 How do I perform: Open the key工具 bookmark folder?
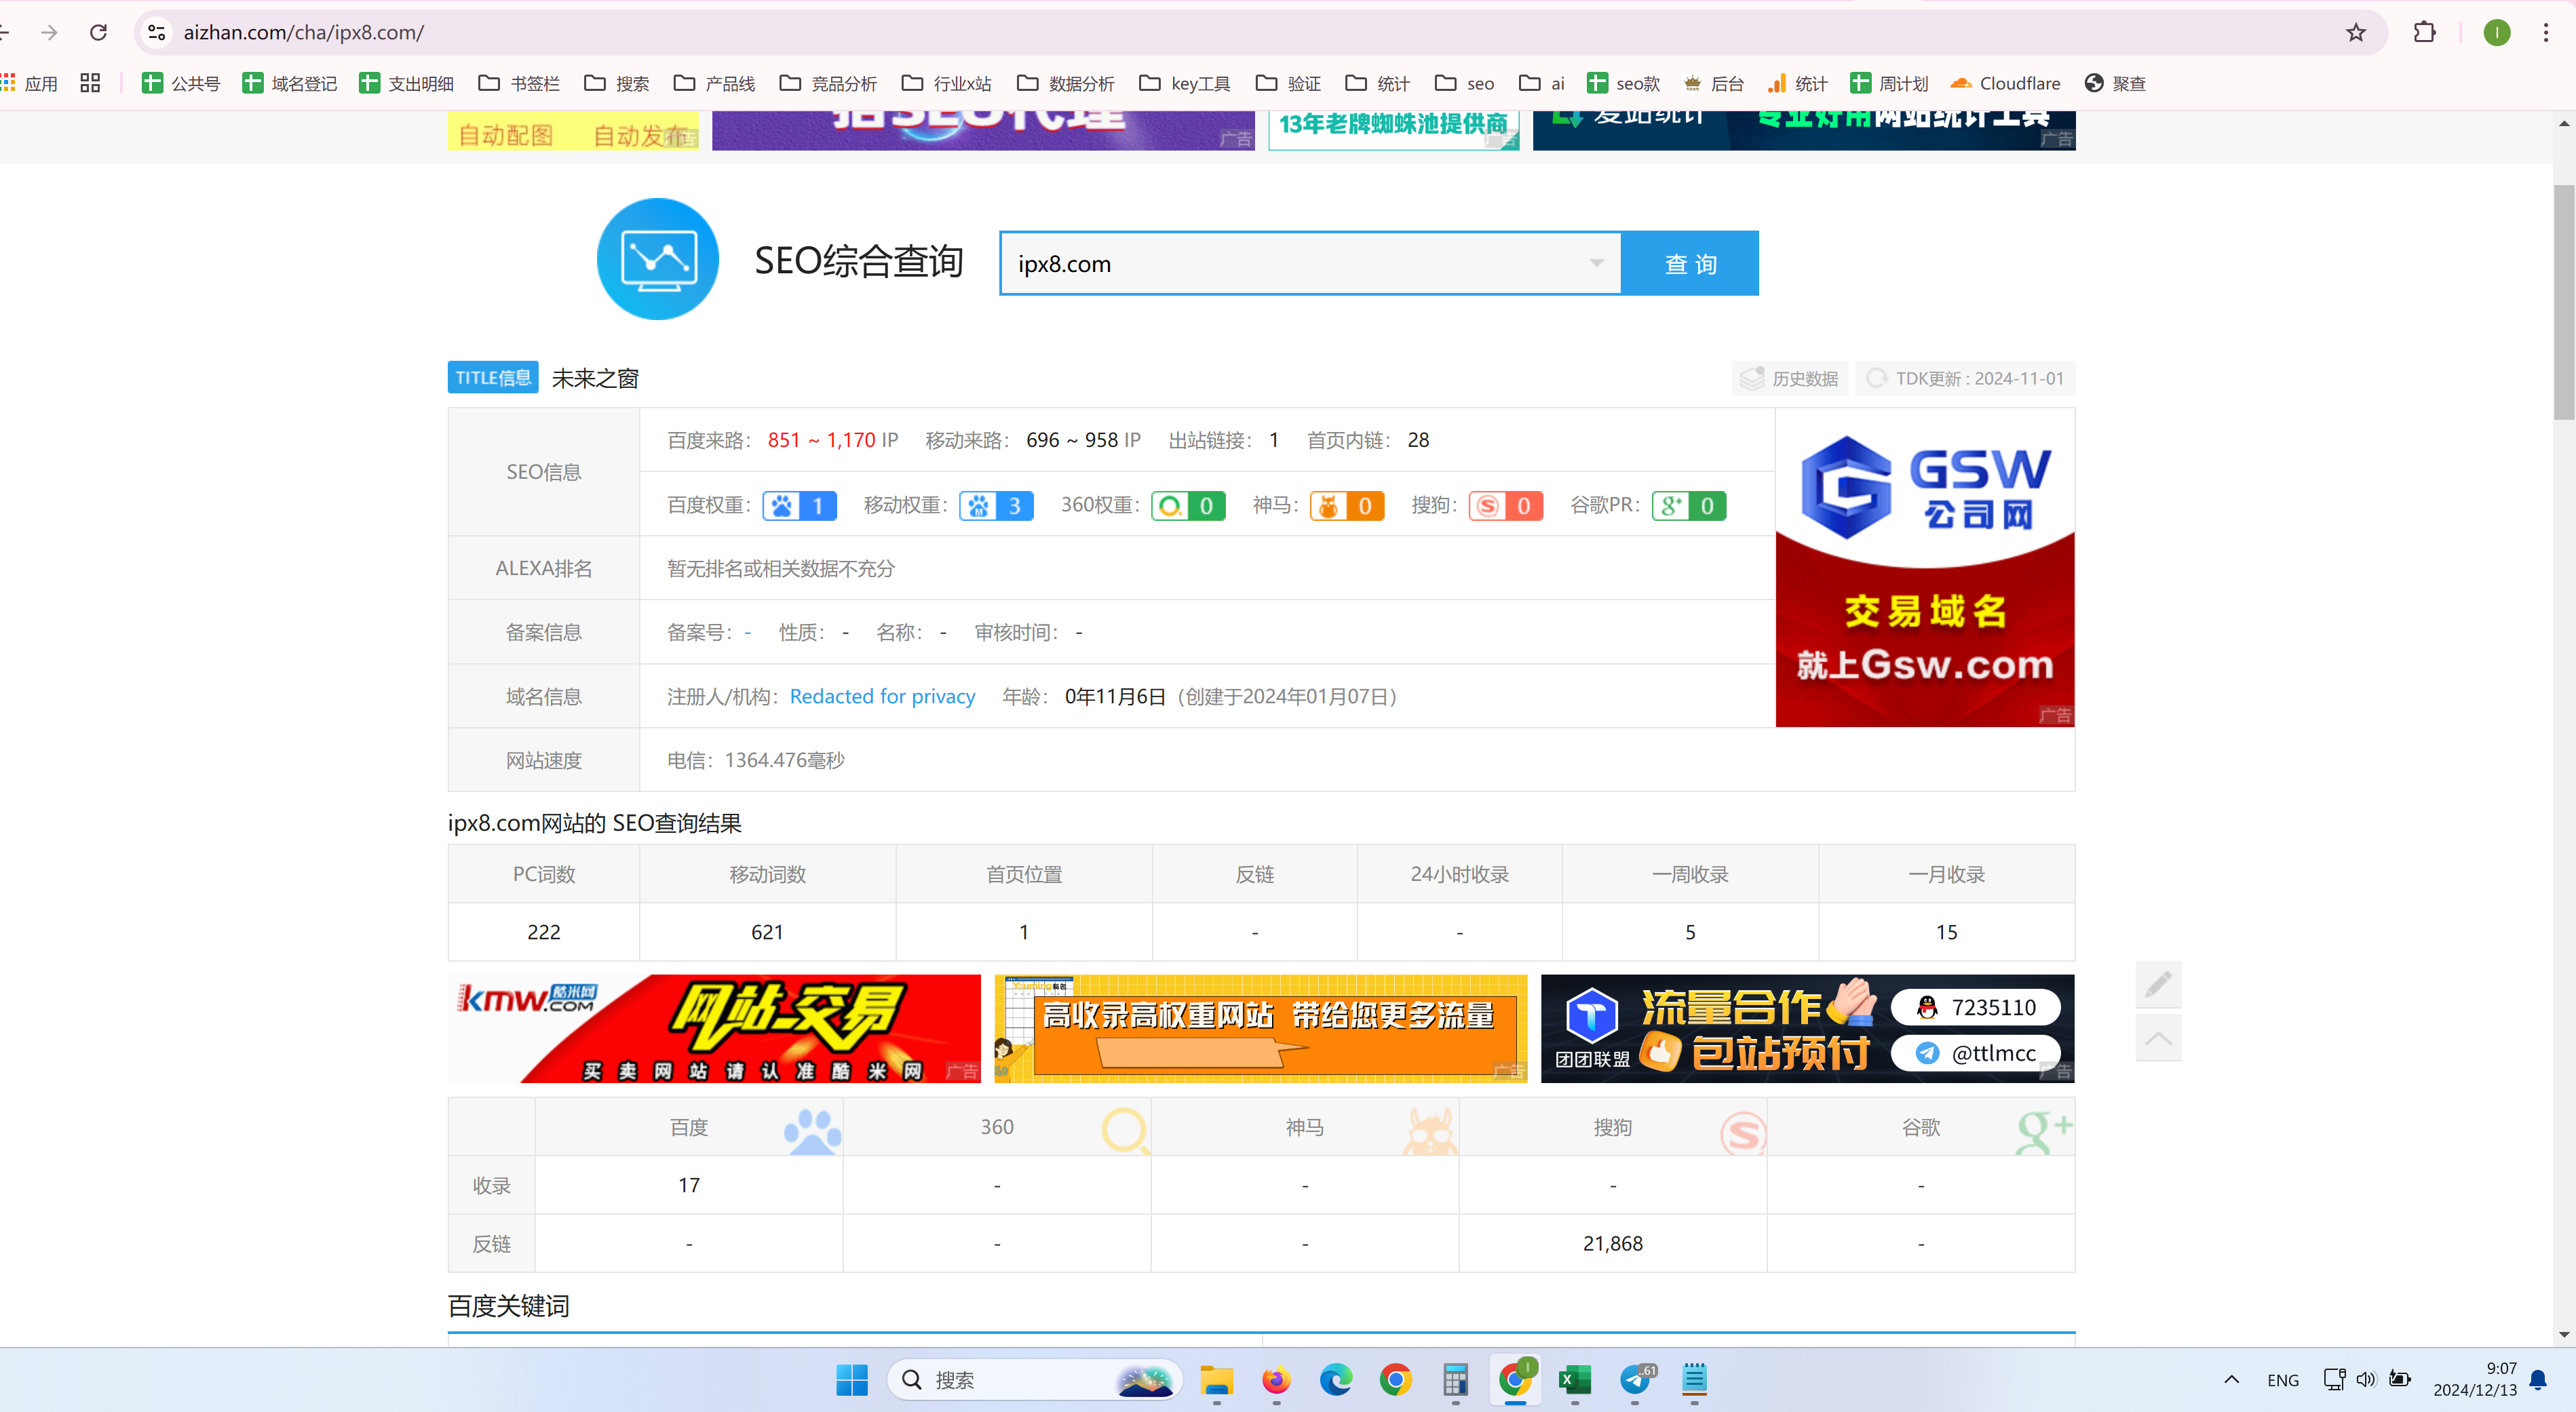pyautogui.click(x=1185, y=83)
